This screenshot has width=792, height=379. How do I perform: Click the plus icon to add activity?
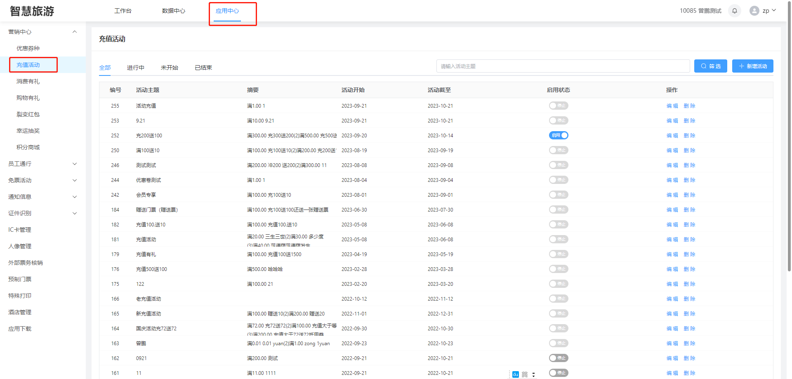(x=741, y=66)
